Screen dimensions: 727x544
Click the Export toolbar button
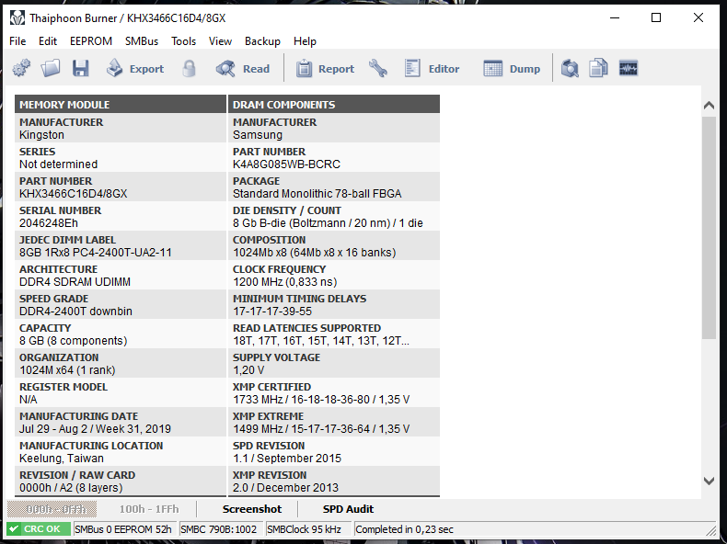tap(135, 69)
